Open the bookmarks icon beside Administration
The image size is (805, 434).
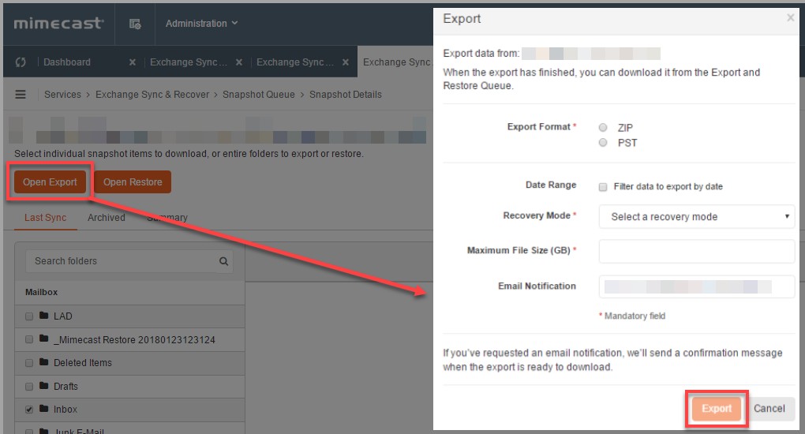(135, 24)
